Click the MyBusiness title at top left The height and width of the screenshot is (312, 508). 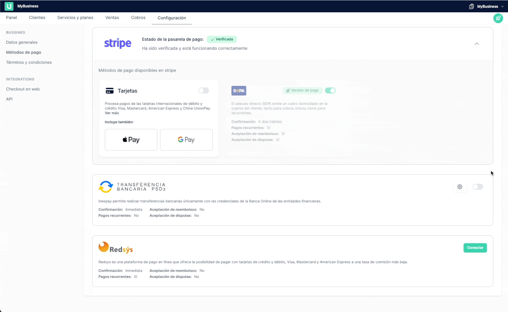click(x=28, y=6)
